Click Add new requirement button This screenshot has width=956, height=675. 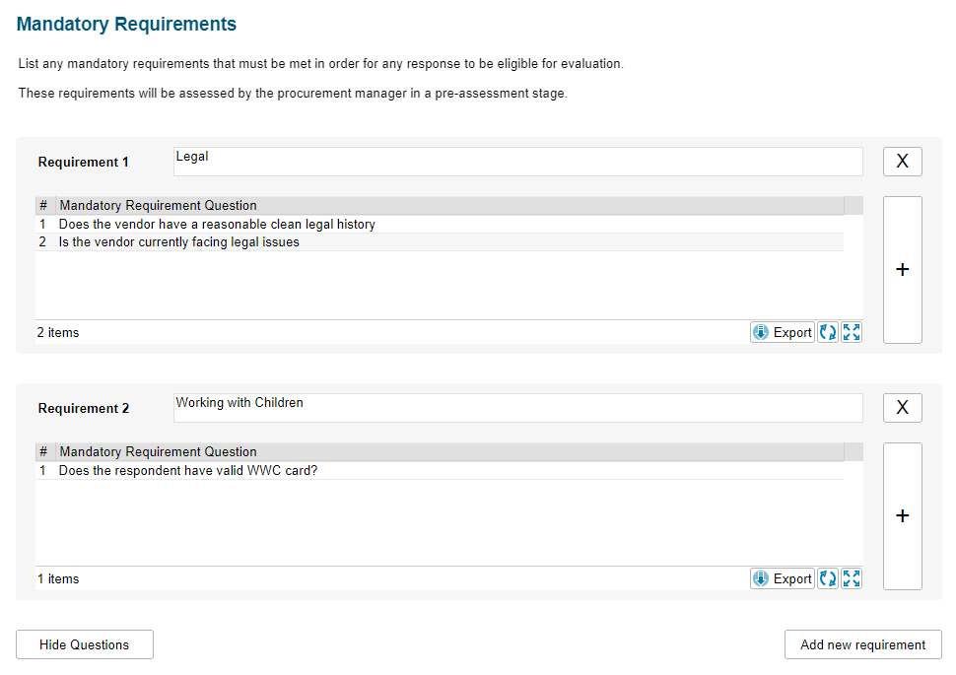tap(862, 644)
